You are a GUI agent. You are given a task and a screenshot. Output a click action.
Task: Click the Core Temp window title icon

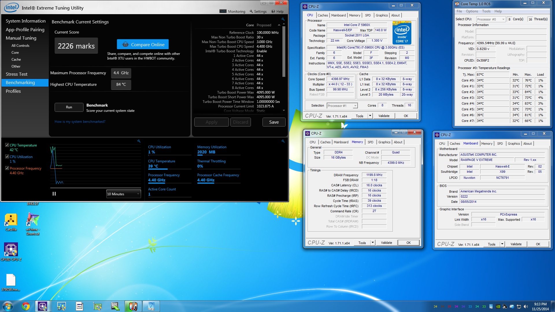coord(457,4)
